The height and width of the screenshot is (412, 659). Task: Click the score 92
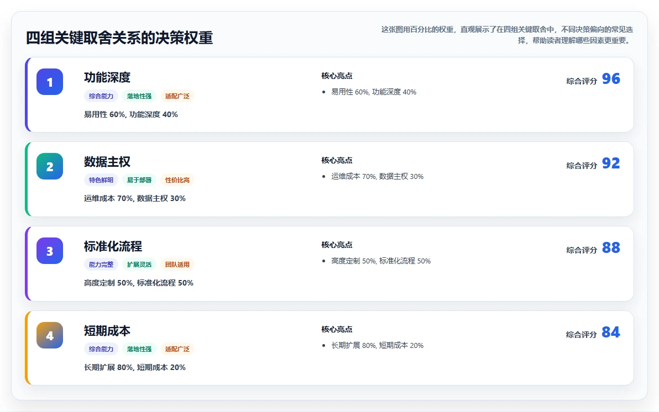pyautogui.click(x=611, y=163)
